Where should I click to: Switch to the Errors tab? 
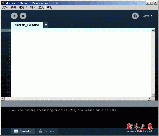pyautogui.click(x=47, y=131)
